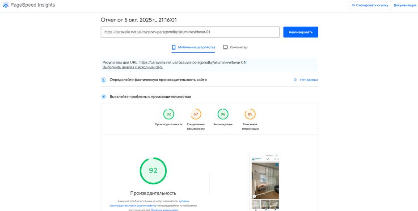
Task: Switch to Мобильные устройства tab
Action: [x=193, y=47]
